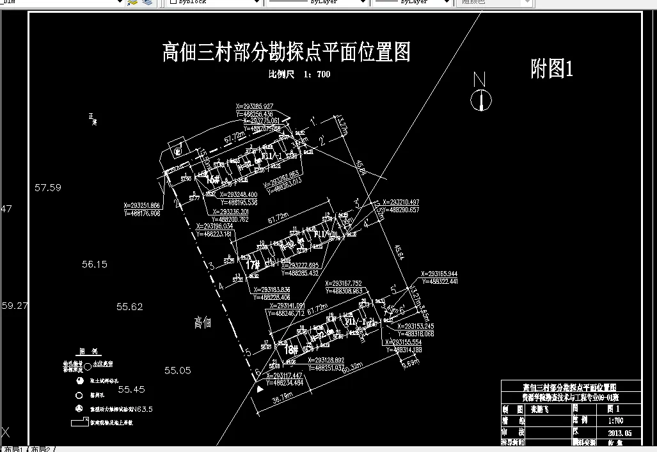
Task: Select the 取土试样钻孔 legend symbol
Action: (x=79, y=380)
